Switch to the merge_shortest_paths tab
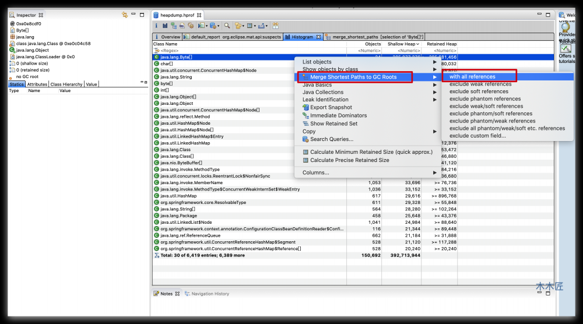Image resolution: width=583 pixels, height=324 pixels. coord(374,37)
